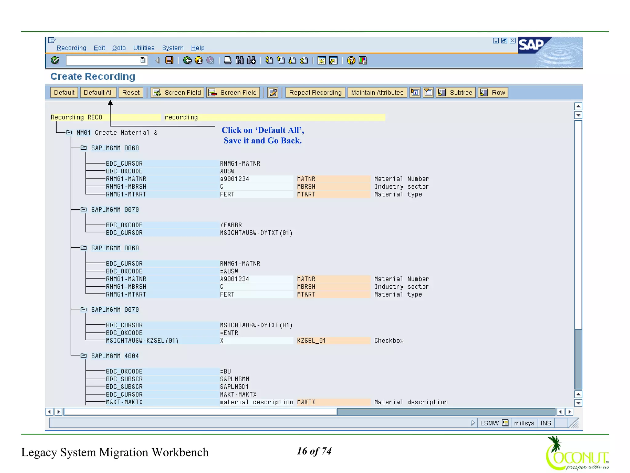Image resolution: width=630 pixels, height=473 pixels.
Task: Click the yellow Exit arrow icon
Action: [199, 60]
